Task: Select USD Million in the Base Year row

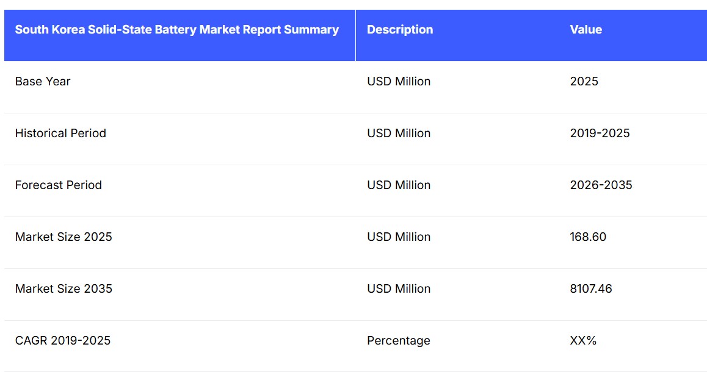Action: [399, 82]
